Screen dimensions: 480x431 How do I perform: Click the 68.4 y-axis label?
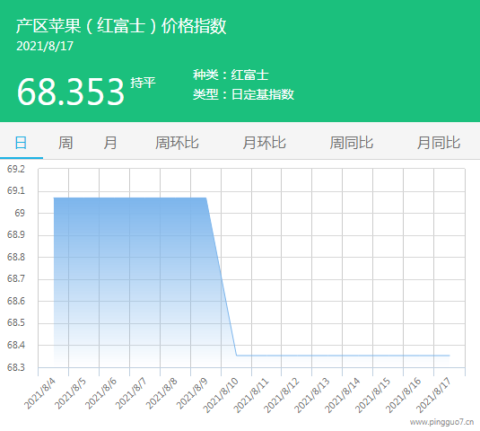16,345
